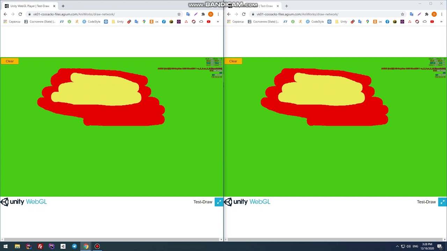Click horizontal scrollbar in left browser window
Screen dimensions: 447x251
click(111, 239)
